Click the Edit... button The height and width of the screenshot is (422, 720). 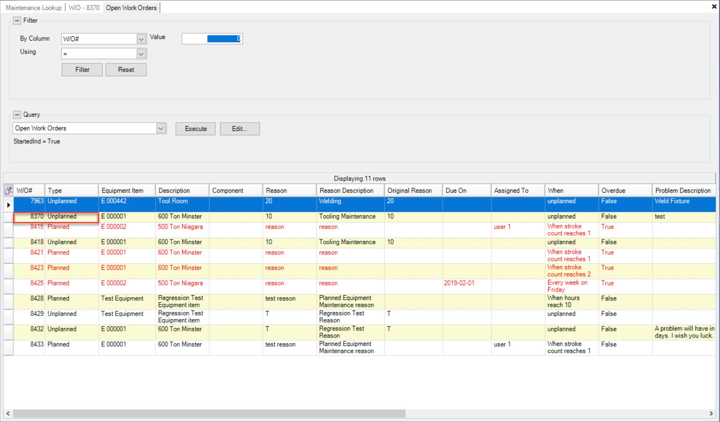[240, 129]
